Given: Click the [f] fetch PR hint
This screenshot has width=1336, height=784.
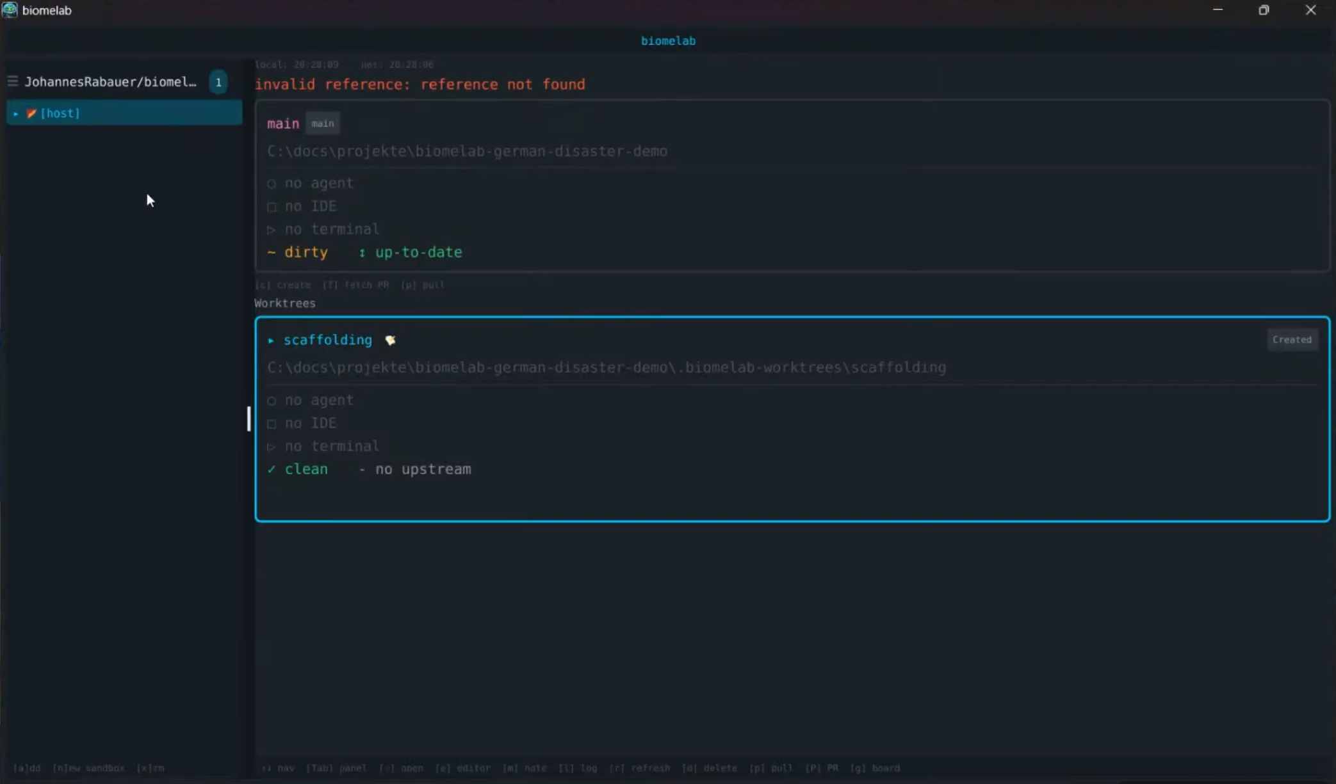Looking at the screenshot, I should [x=355, y=285].
